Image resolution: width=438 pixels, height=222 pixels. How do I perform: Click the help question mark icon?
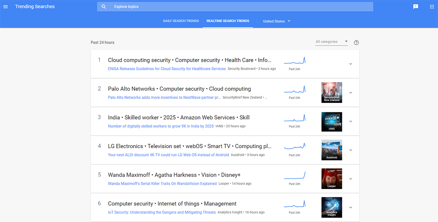pyautogui.click(x=356, y=43)
